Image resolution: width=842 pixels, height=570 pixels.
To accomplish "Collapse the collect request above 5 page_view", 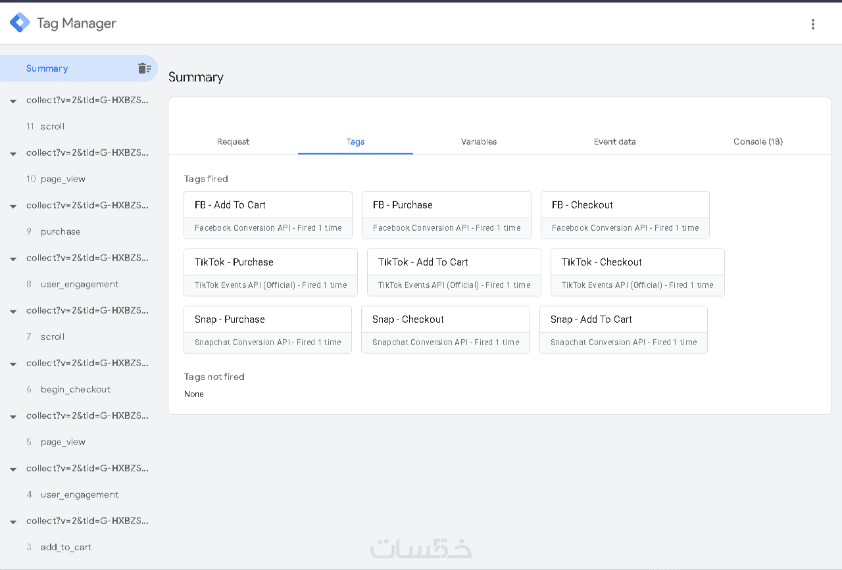I will tap(13, 417).
